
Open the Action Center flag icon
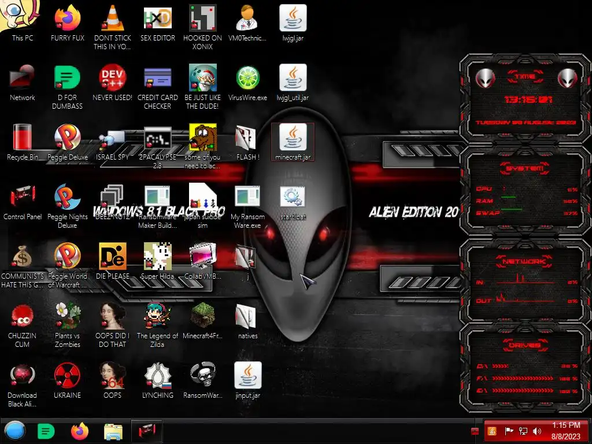[x=509, y=431]
